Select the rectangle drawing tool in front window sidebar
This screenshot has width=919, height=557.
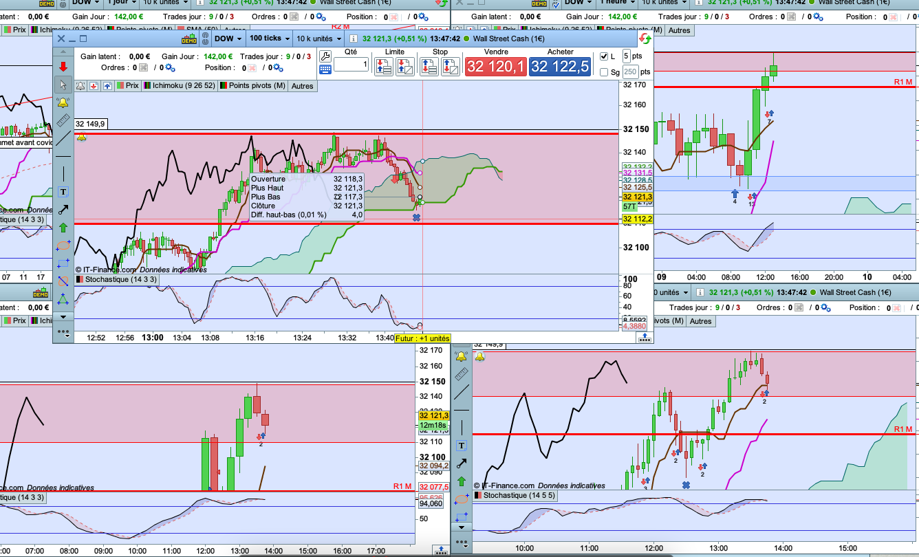63,263
